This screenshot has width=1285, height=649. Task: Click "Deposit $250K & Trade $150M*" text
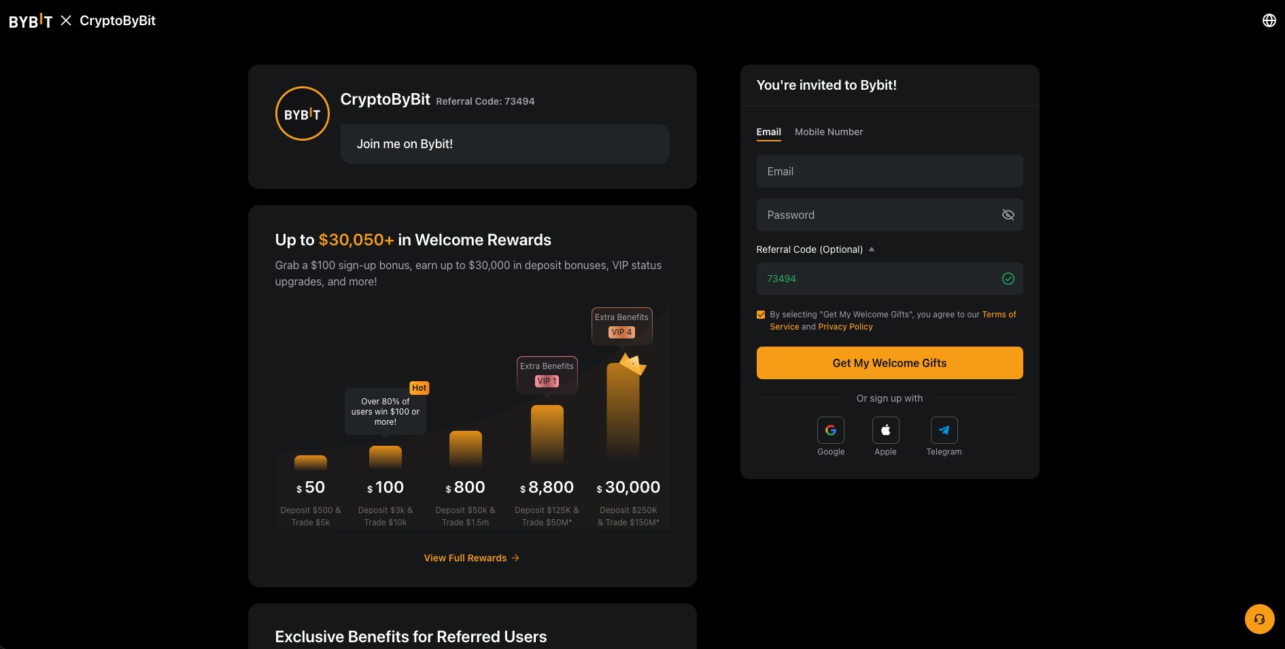click(628, 516)
